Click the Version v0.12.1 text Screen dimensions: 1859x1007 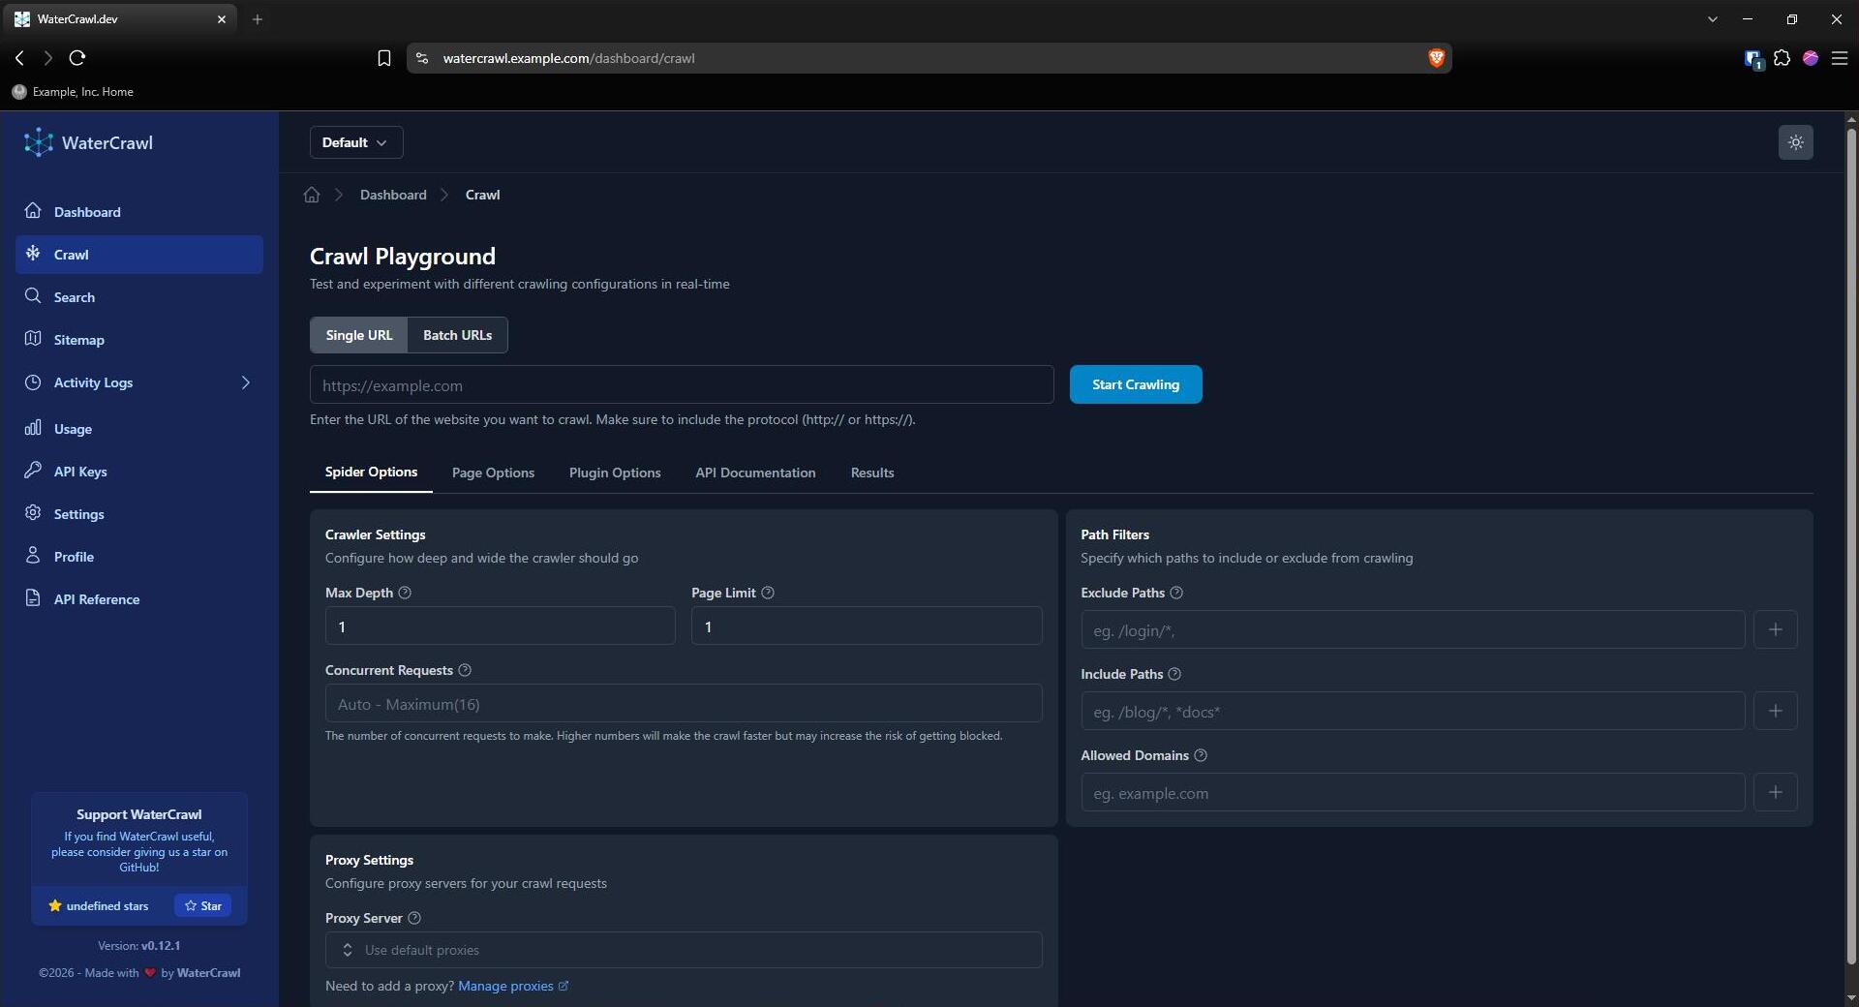[x=139, y=946]
